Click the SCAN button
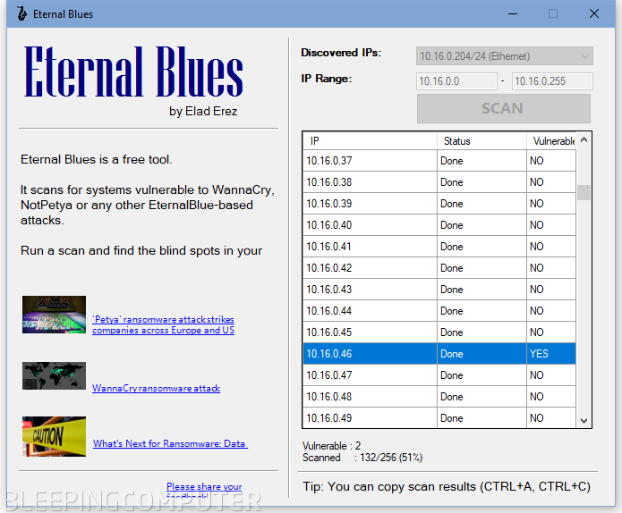Image resolution: width=622 pixels, height=513 pixels. [503, 108]
